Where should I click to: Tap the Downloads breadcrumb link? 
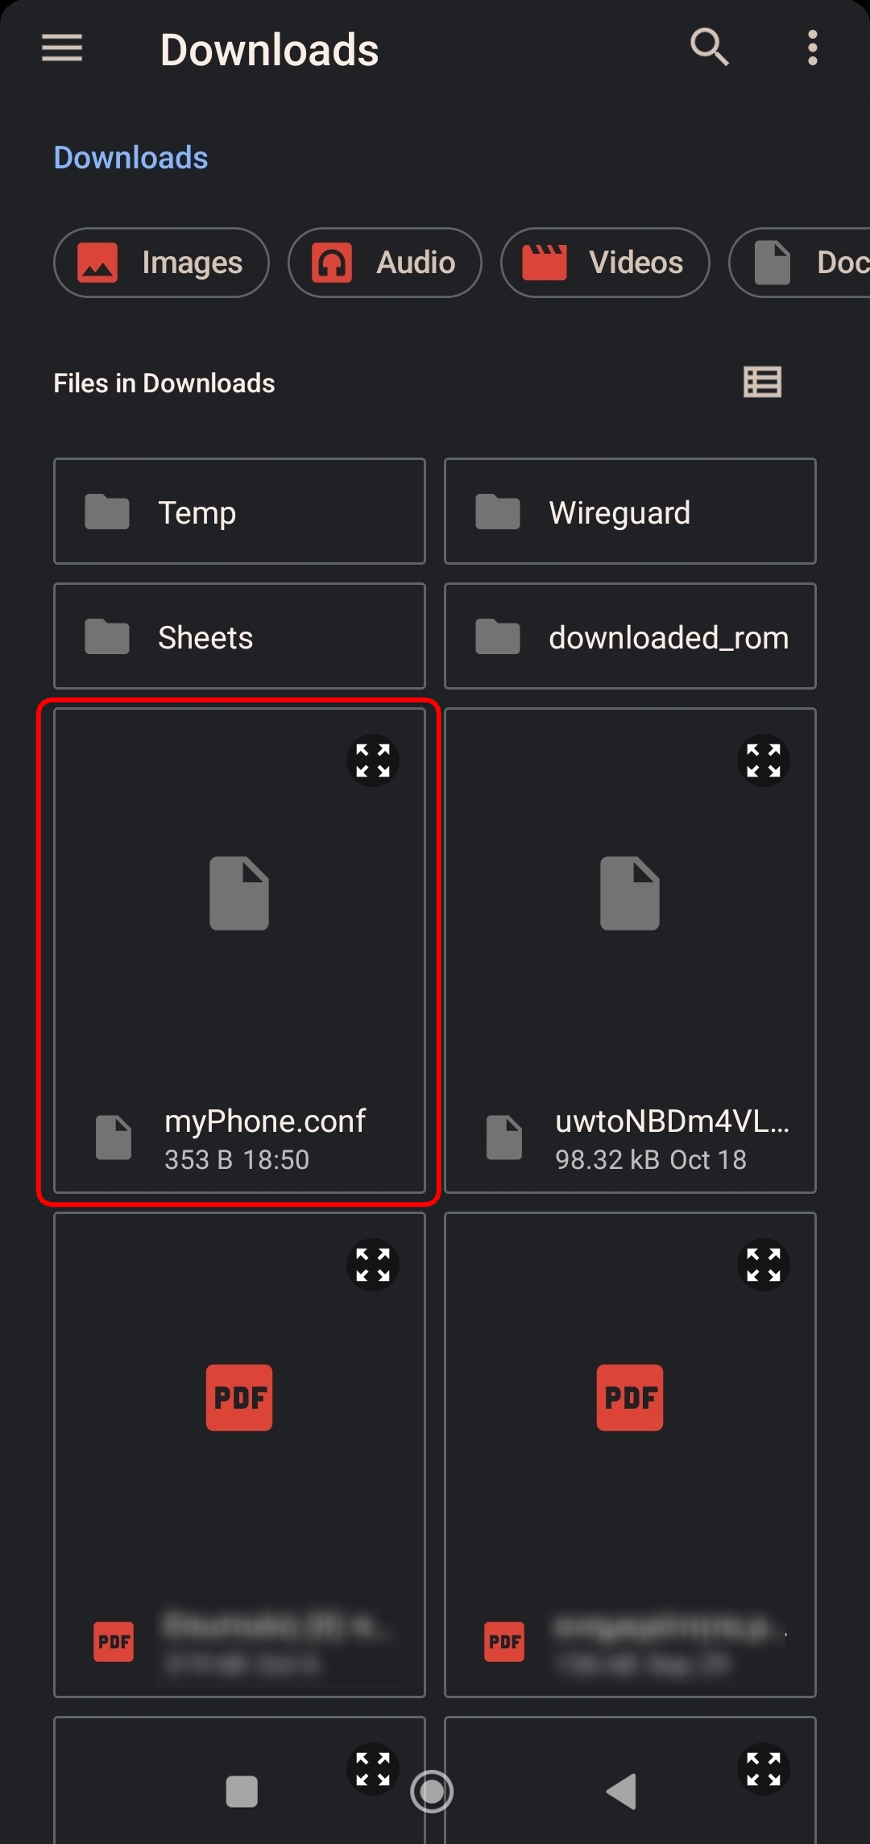tap(130, 158)
